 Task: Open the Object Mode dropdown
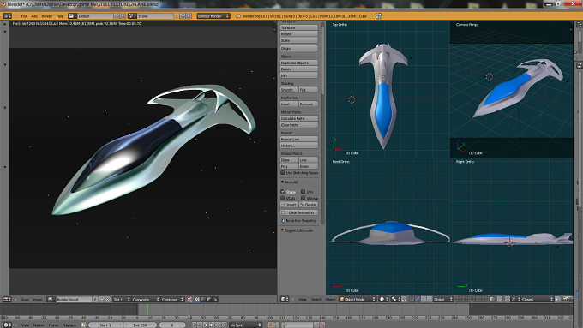coord(358,299)
